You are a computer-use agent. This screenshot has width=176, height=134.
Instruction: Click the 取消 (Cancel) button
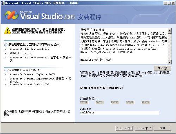coord(163,128)
